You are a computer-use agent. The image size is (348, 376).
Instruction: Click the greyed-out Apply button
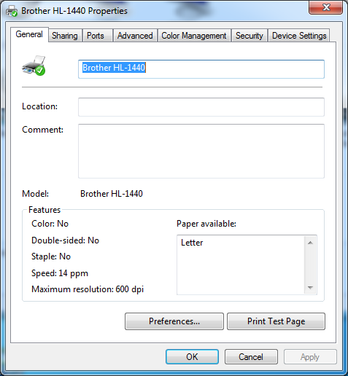pos(310,357)
